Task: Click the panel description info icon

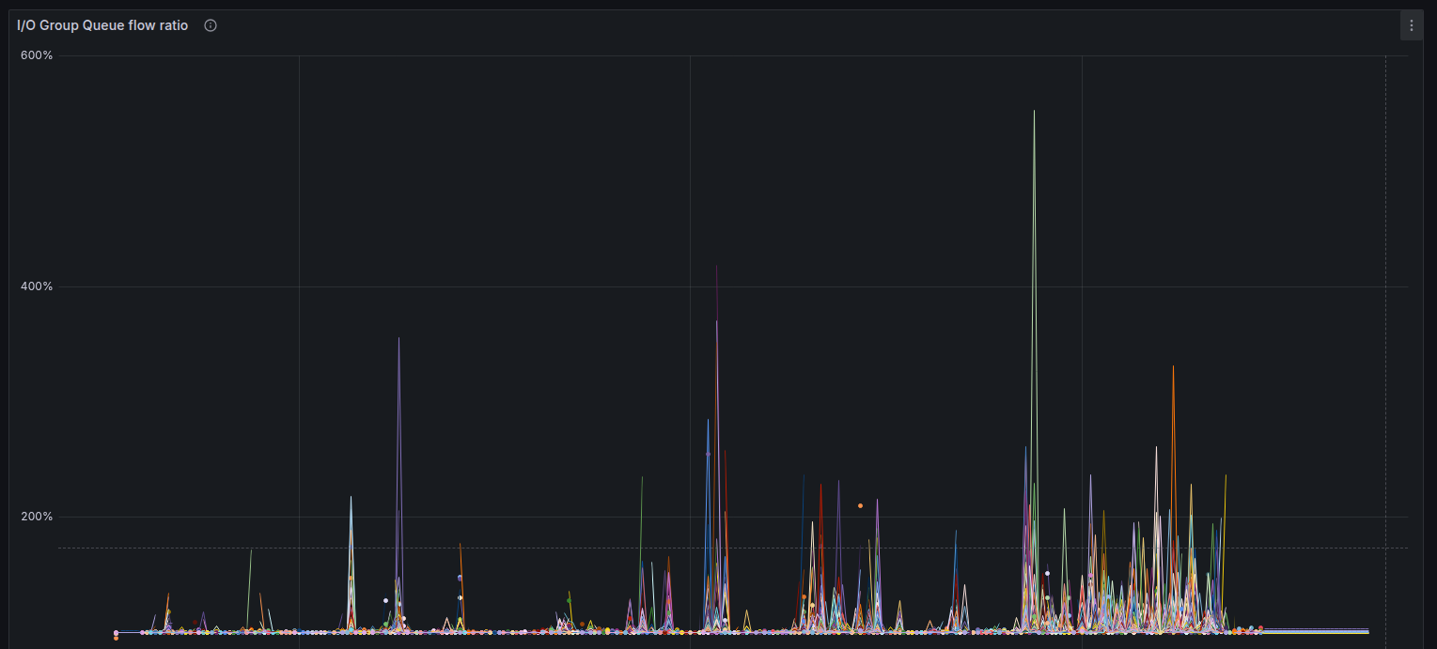Action: click(x=211, y=26)
